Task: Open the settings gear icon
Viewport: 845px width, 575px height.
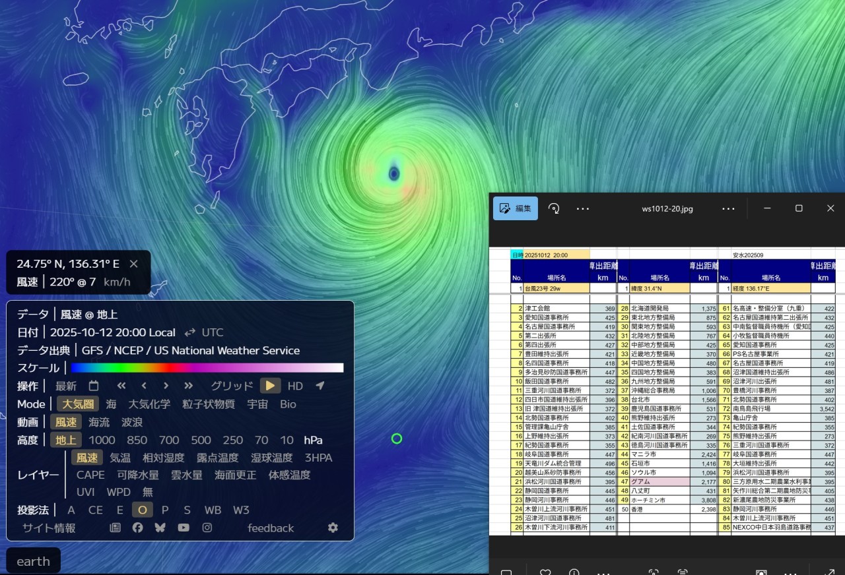Action: coord(333,528)
